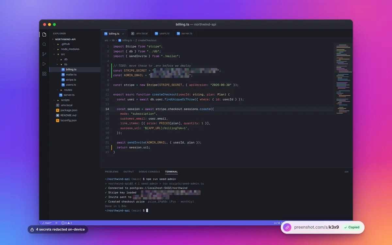This screenshot has width=392, height=245.
Task: Click the terminal prompt cursor on the last line
Action: (147, 211)
